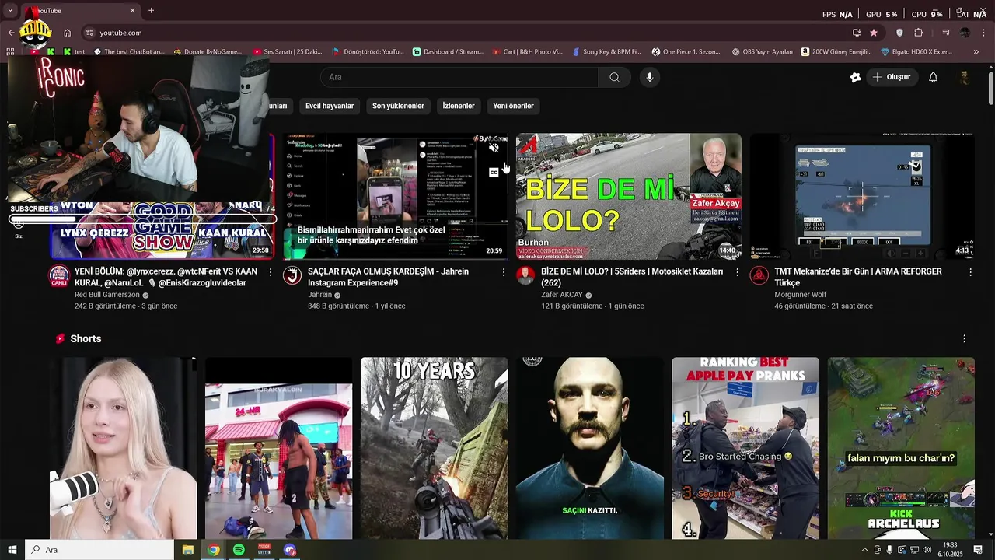Open the ARMA REFORGER video thumbnail
995x560 pixels.
click(862, 197)
